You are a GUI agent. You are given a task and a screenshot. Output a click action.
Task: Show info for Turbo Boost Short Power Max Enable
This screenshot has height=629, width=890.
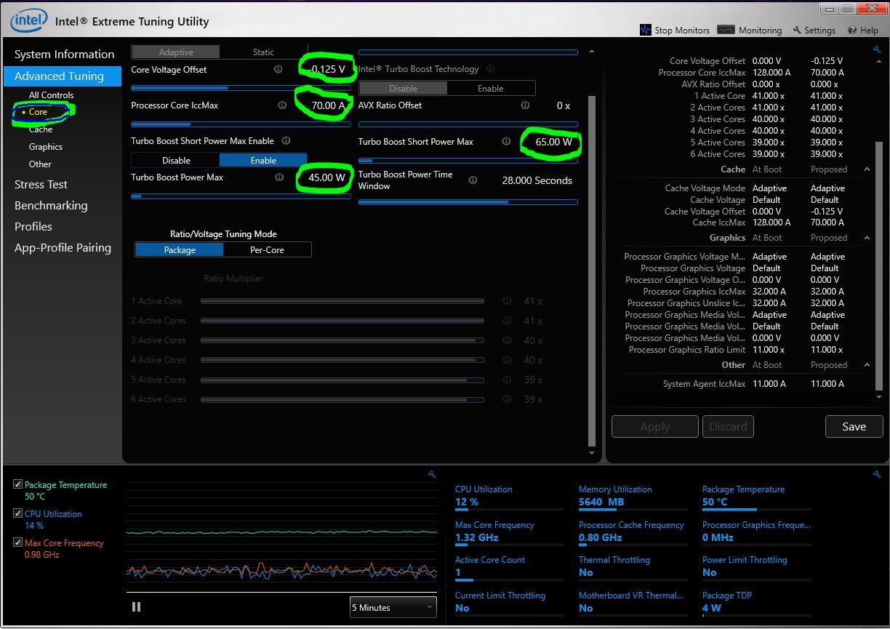(286, 140)
